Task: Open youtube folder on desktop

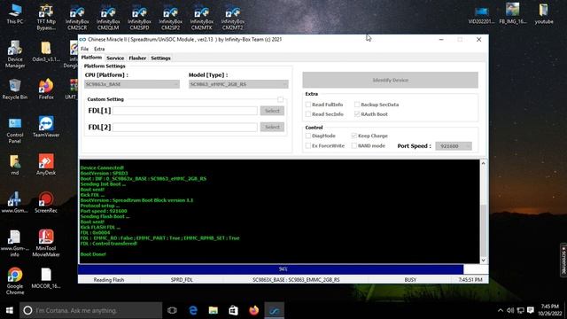Action: click(544, 14)
